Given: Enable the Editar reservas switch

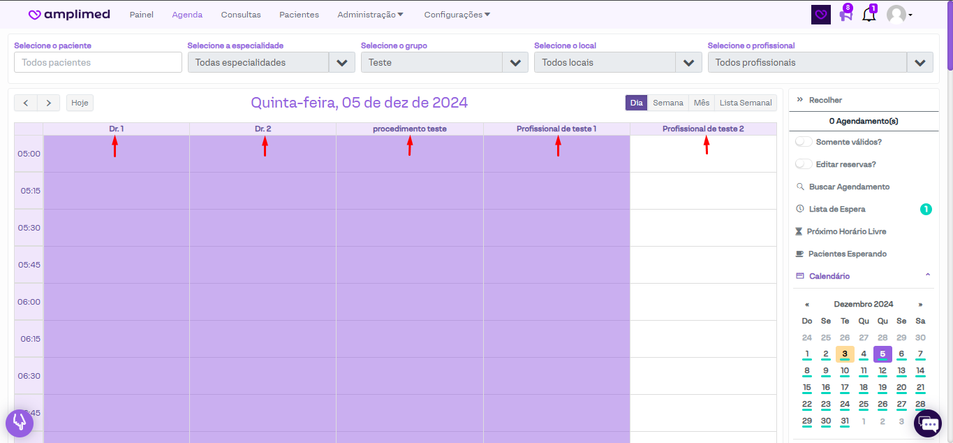Looking at the screenshot, I should (804, 164).
